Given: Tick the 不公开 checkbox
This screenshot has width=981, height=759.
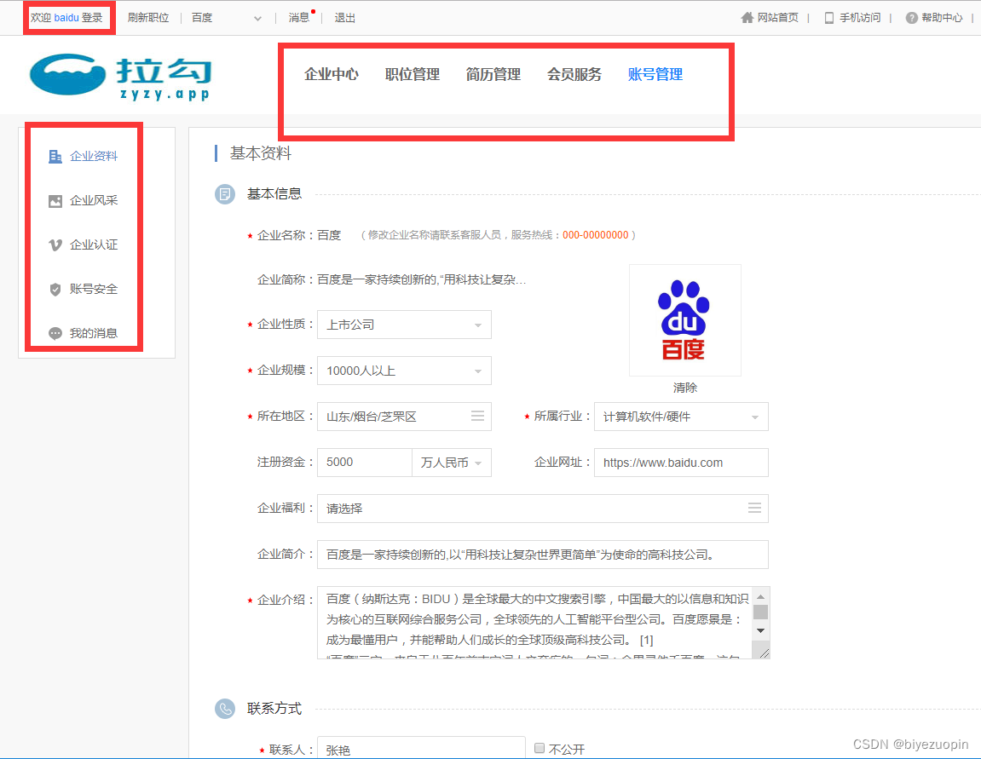Looking at the screenshot, I should coord(540,748).
